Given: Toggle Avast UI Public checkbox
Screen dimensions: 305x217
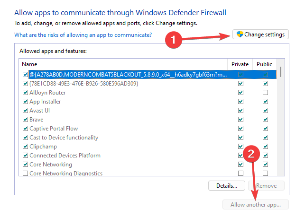Looking at the screenshot, I should [265, 111].
